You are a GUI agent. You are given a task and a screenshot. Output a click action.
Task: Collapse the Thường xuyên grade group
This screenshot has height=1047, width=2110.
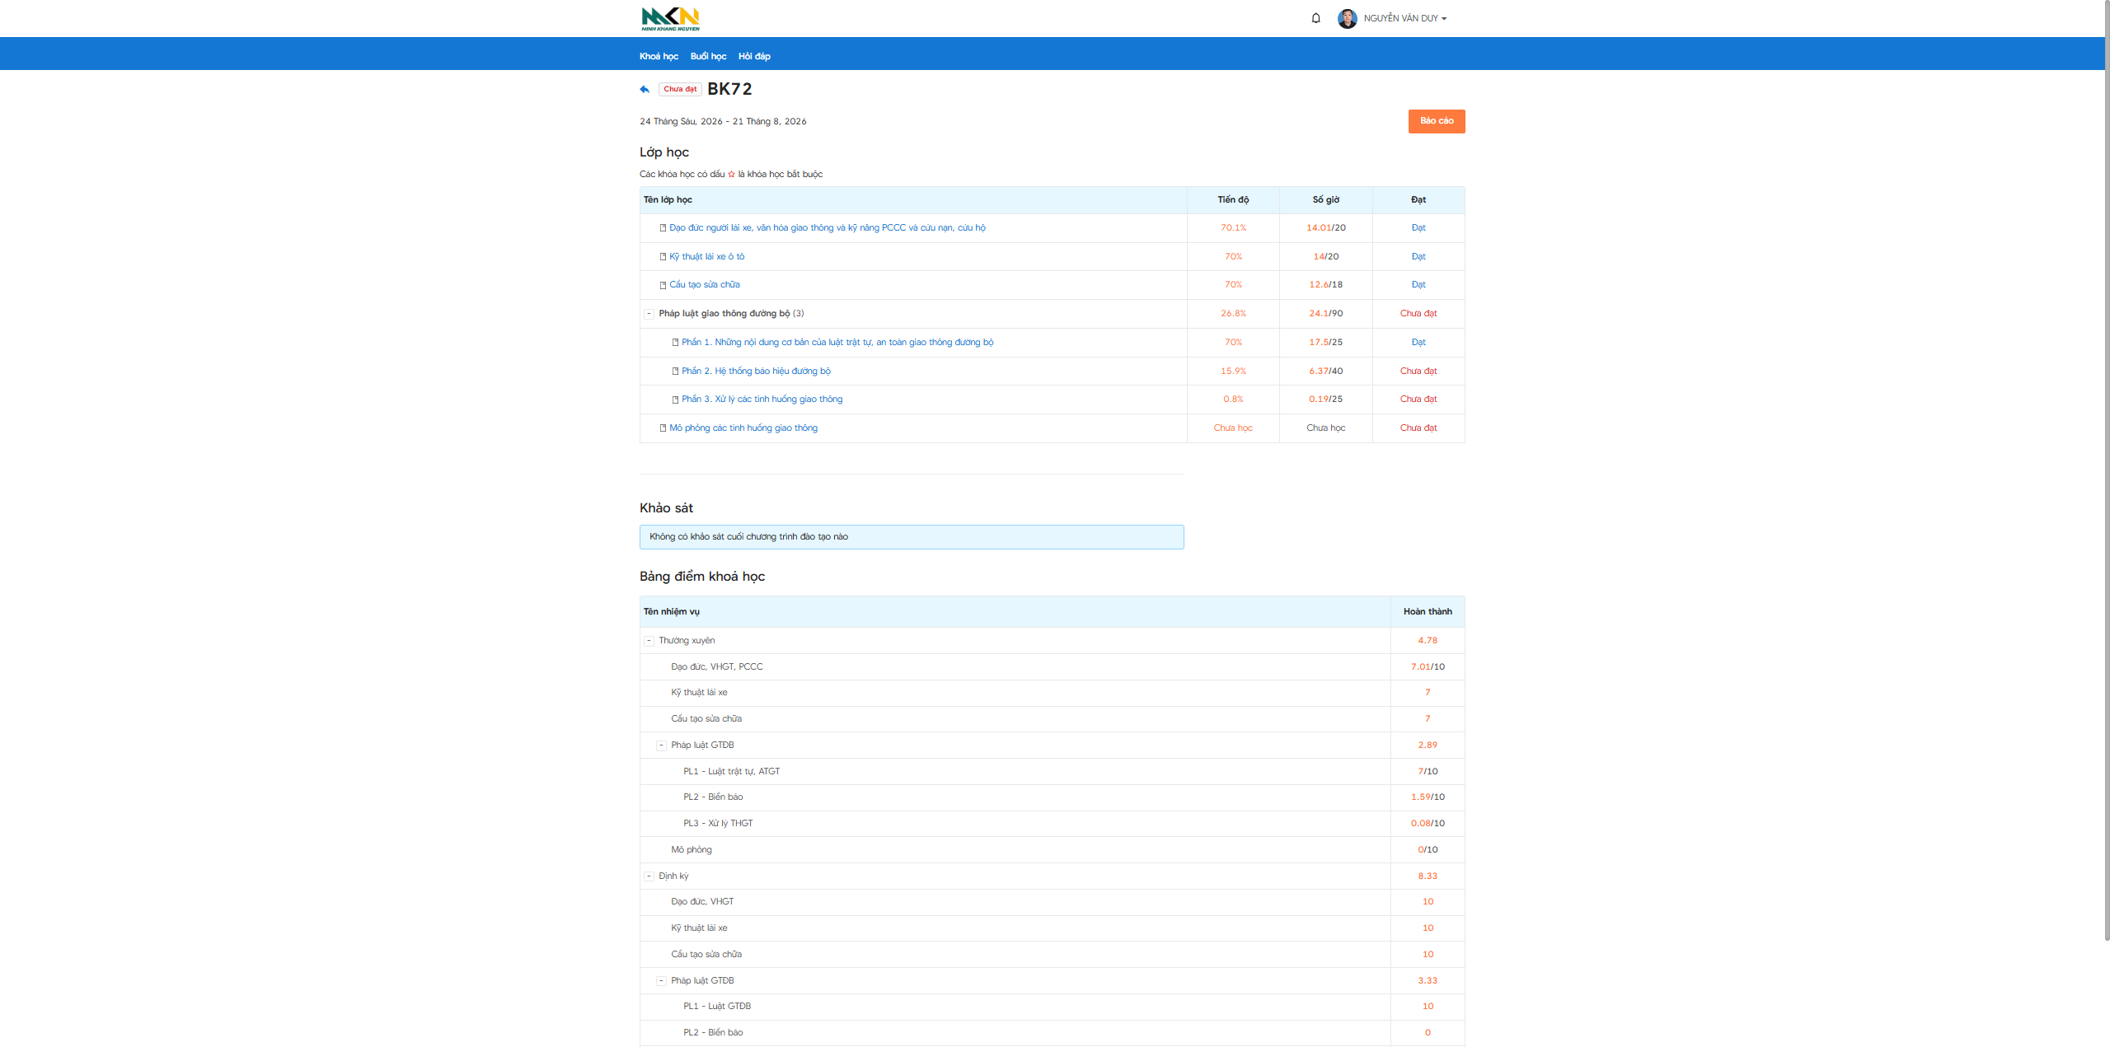[649, 641]
